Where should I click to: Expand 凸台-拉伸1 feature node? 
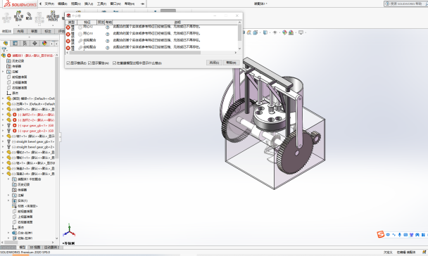tap(8, 233)
